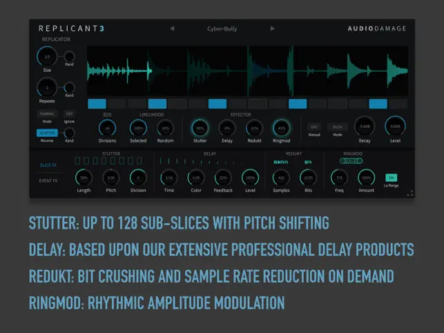Open the Cyber-Bully preset name menu
Viewport: 444px width, 333px height.
coord(222,28)
